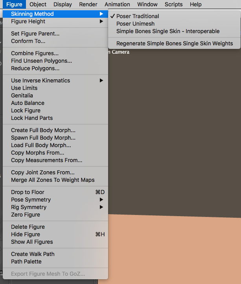Toggle Auto Balance option
The image size is (241, 284).
(28, 103)
